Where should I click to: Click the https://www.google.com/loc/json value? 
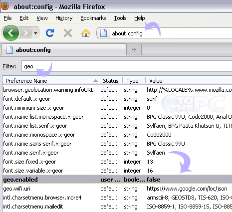point(187,189)
